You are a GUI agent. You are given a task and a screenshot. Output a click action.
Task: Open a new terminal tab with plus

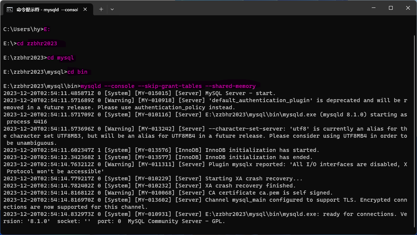pos(101,9)
